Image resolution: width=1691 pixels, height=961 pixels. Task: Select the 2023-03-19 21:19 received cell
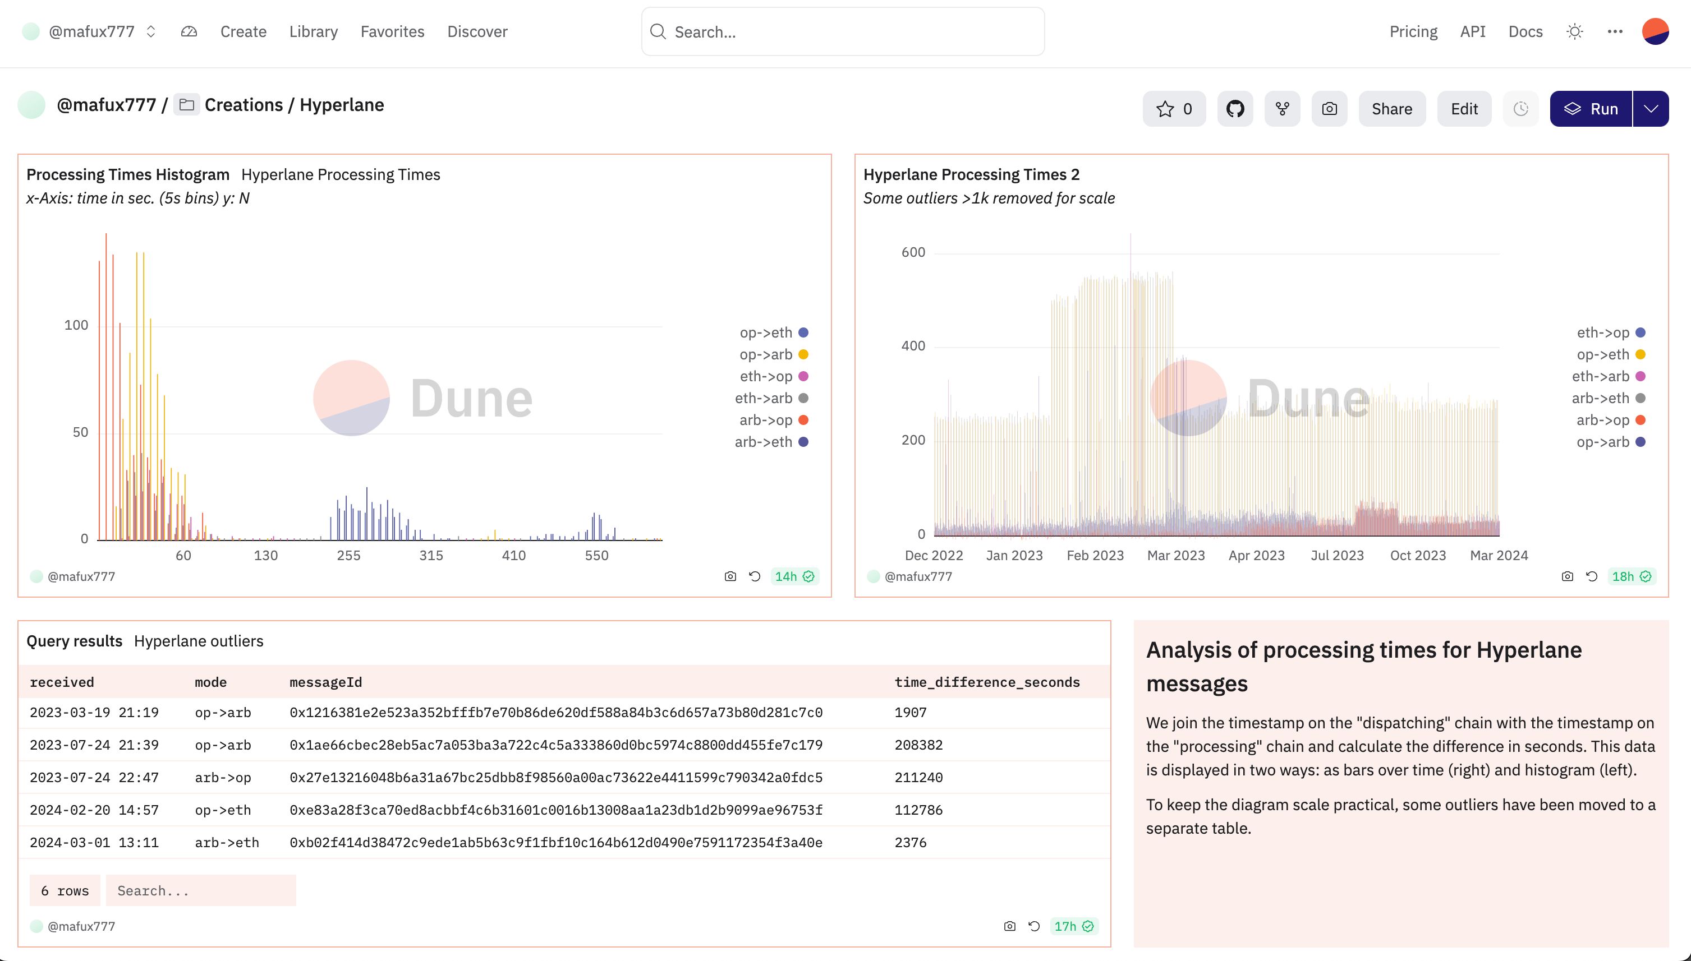click(94, 713)
